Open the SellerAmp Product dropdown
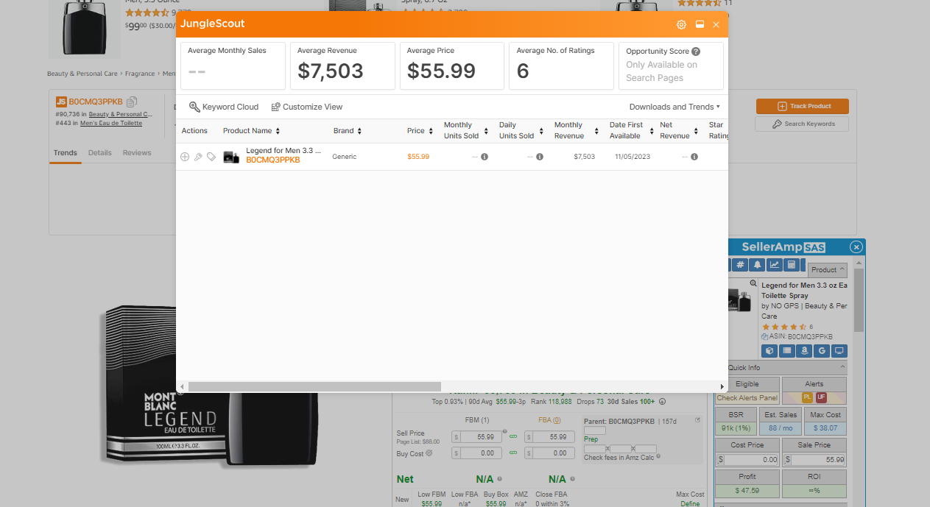 click(828, 270)
